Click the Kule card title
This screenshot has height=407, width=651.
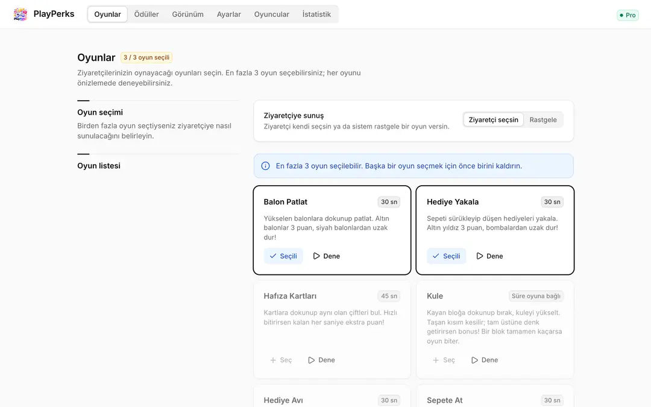click(x=435, y=296)
